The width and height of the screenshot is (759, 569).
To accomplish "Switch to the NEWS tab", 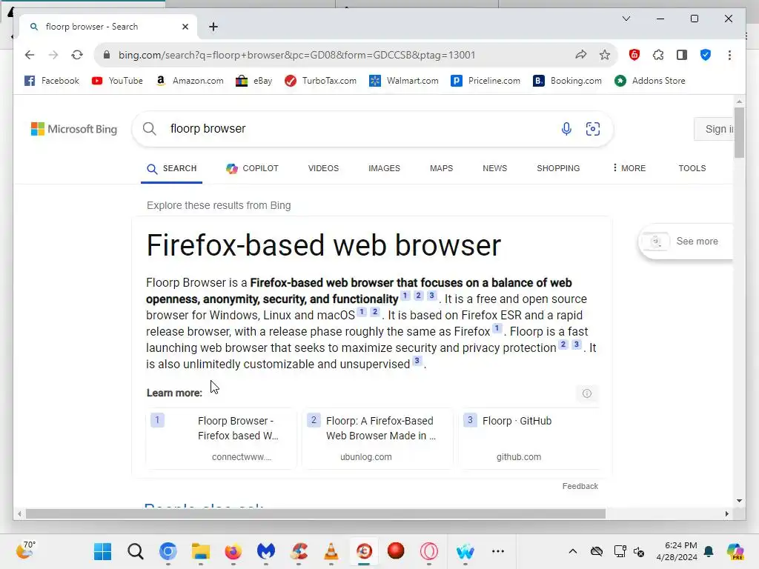I will (494, 168).
